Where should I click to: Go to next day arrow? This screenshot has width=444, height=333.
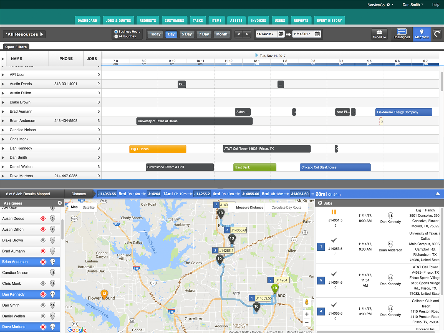pyautogui.click(x=247, y=34)
